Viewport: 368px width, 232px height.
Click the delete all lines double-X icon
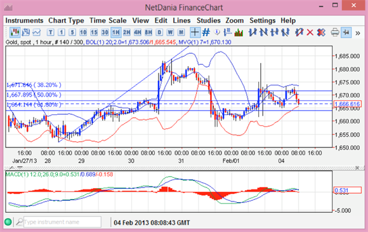point(321,32)
